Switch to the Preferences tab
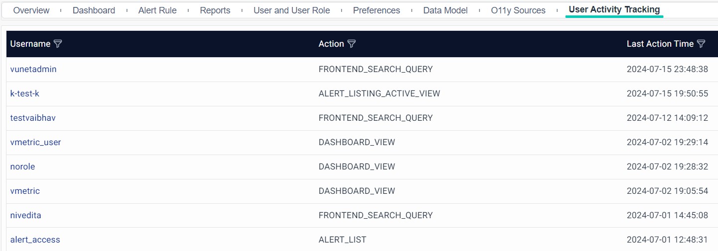Screen dimensions: 718x251 point(376,10)
